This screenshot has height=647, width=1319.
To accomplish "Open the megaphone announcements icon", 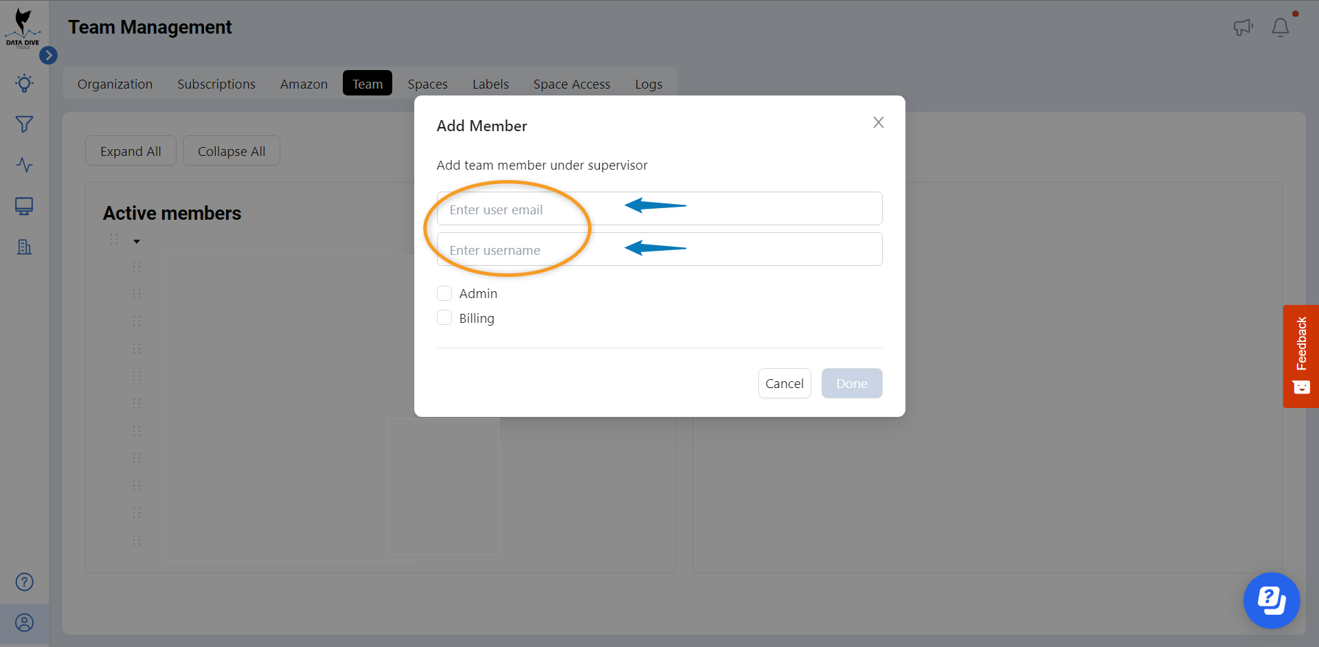I will click(x=1243, y=27).
